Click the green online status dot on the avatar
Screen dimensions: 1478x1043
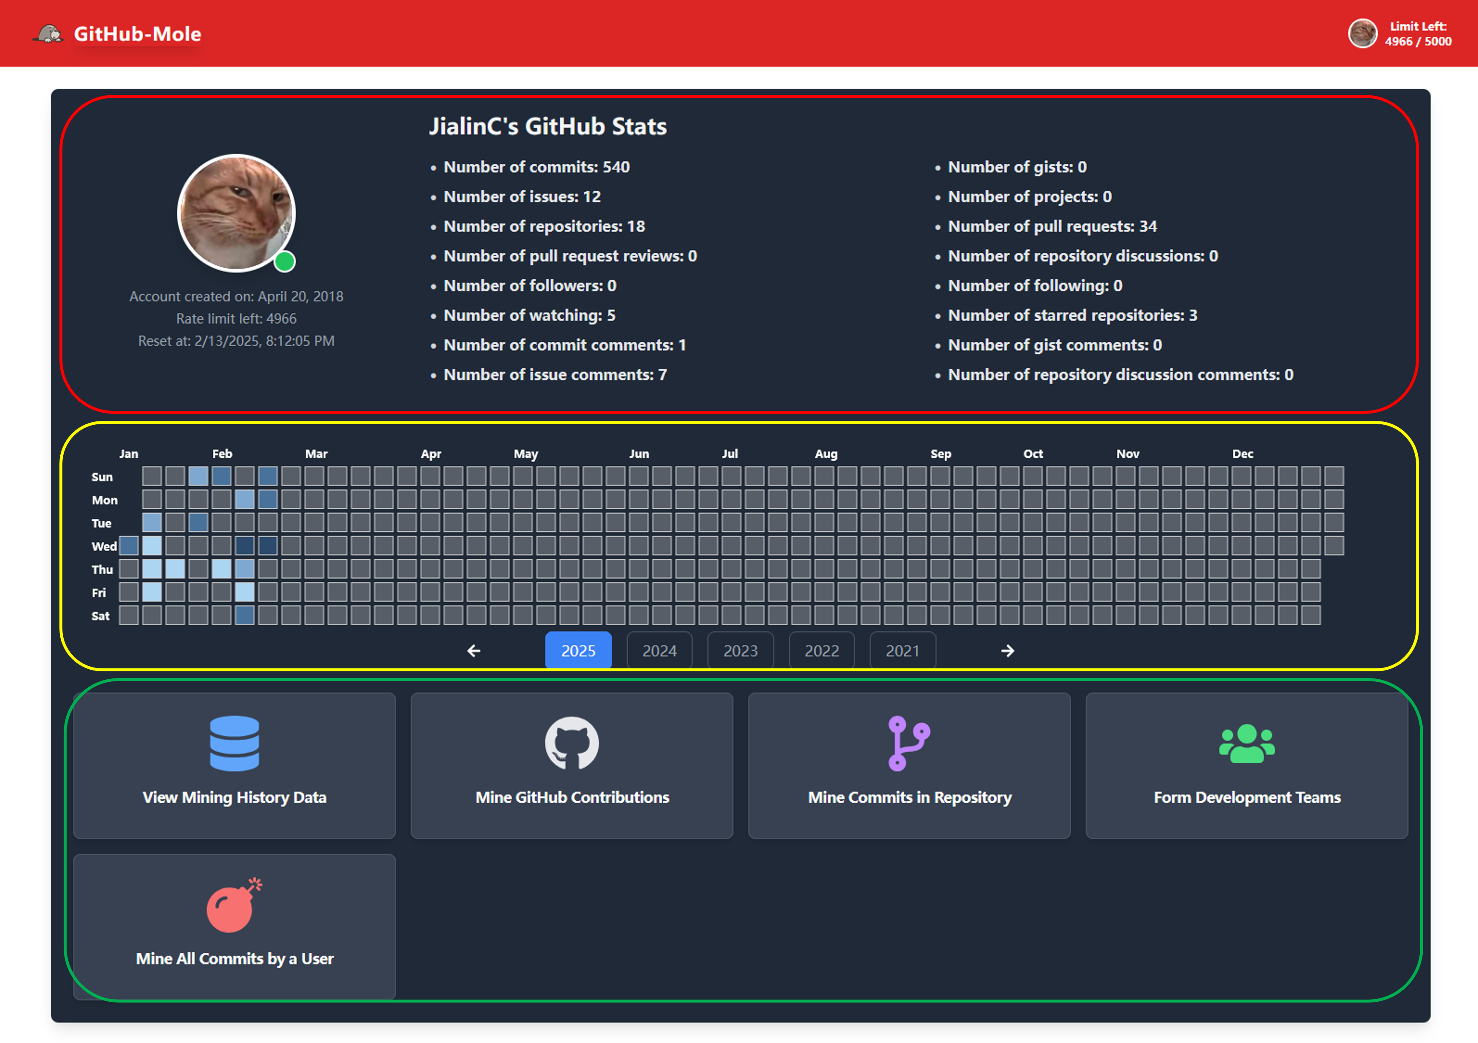(x=284, y=261)
